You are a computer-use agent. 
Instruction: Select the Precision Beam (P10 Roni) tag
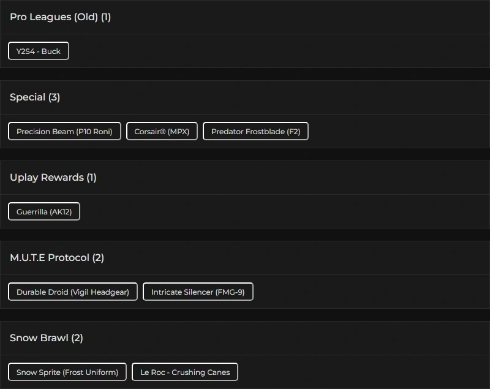pos(64,132)
